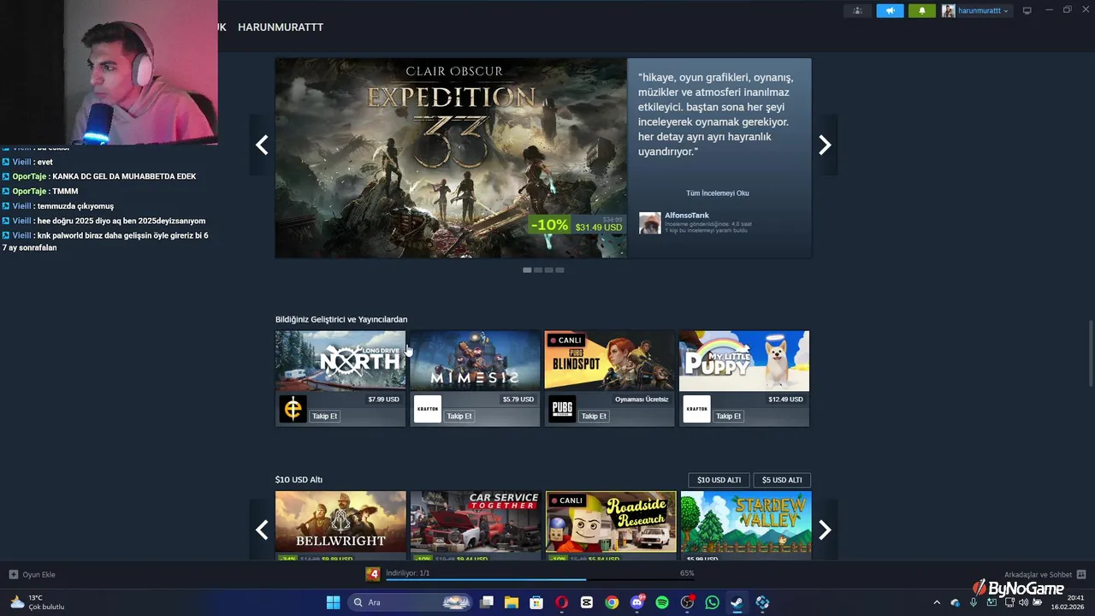Image resolution: width=1095 pixels, height=616 pixels.
Task: Open the Krafton logo under My Little Puppy
Action: tap(696, 409)
